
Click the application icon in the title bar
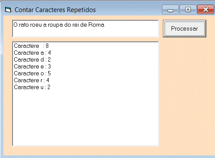click(8, 10)
